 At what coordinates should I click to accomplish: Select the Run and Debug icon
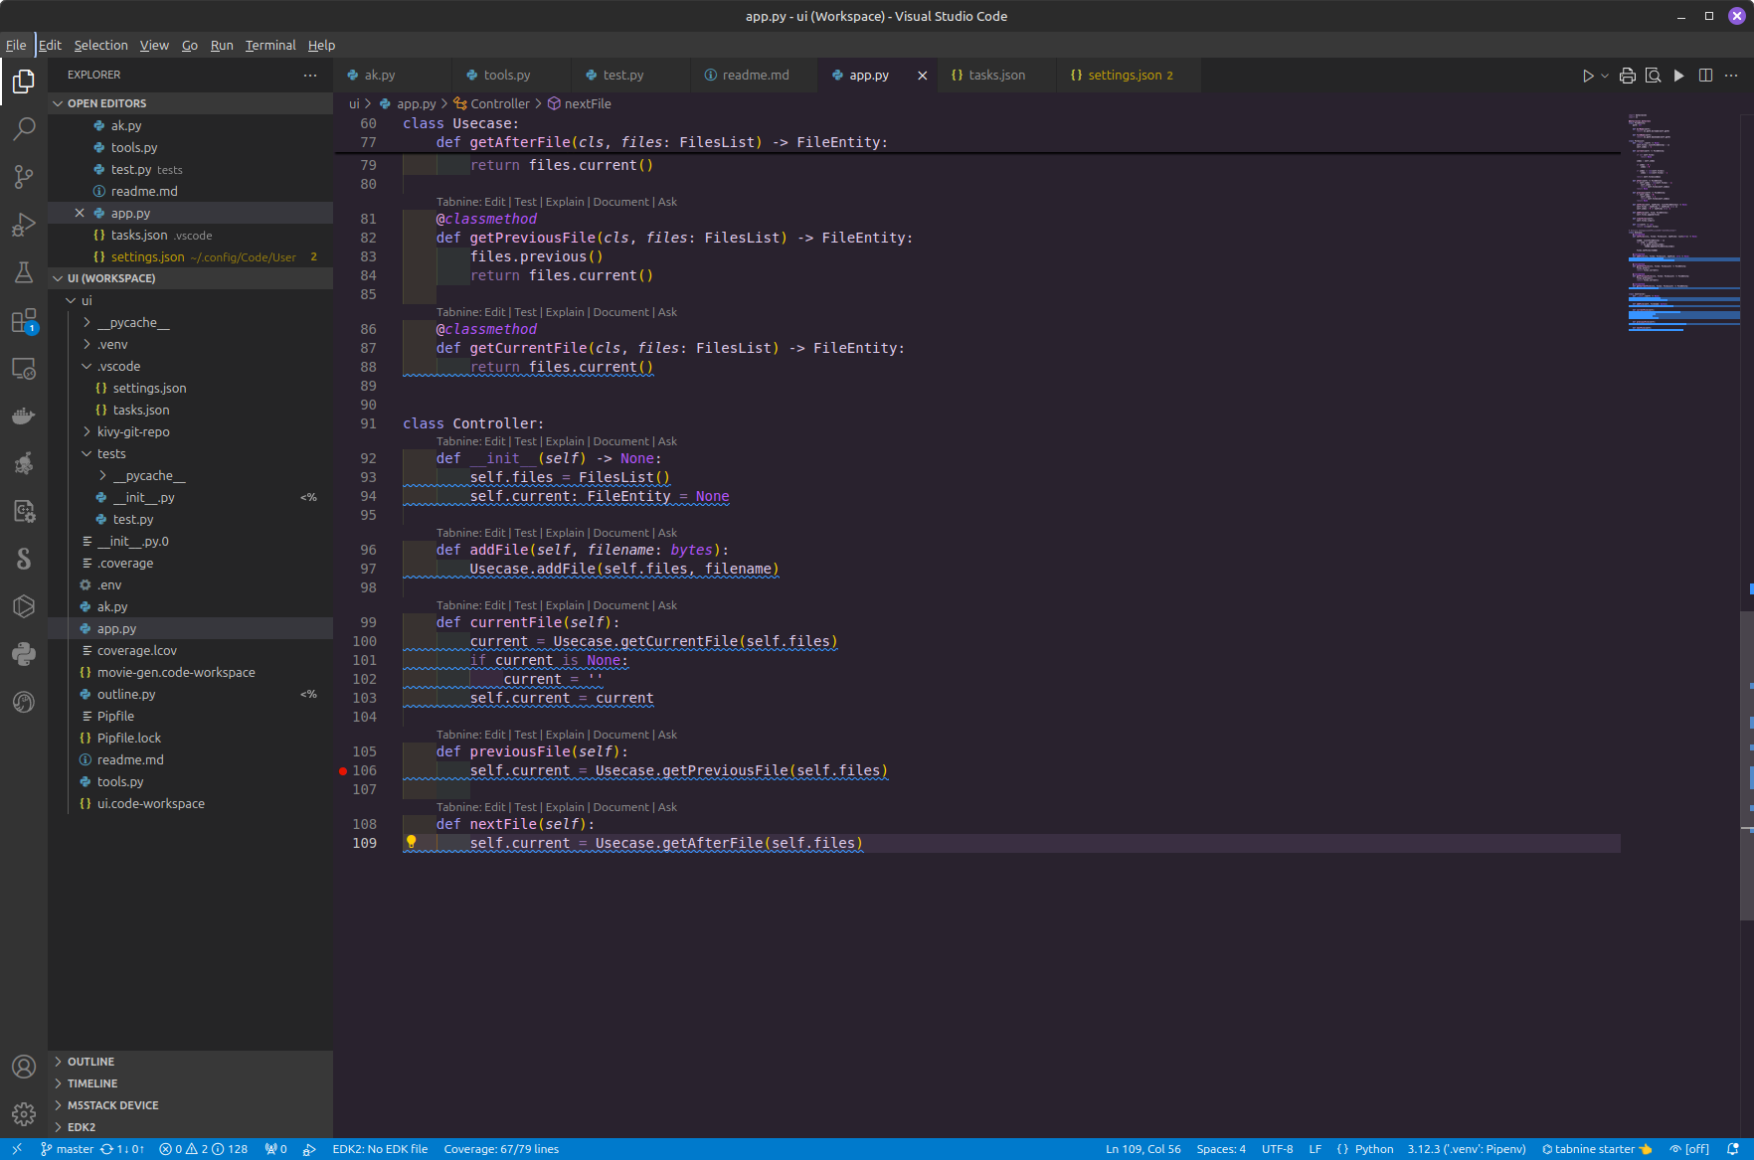(x=24, y=224)
